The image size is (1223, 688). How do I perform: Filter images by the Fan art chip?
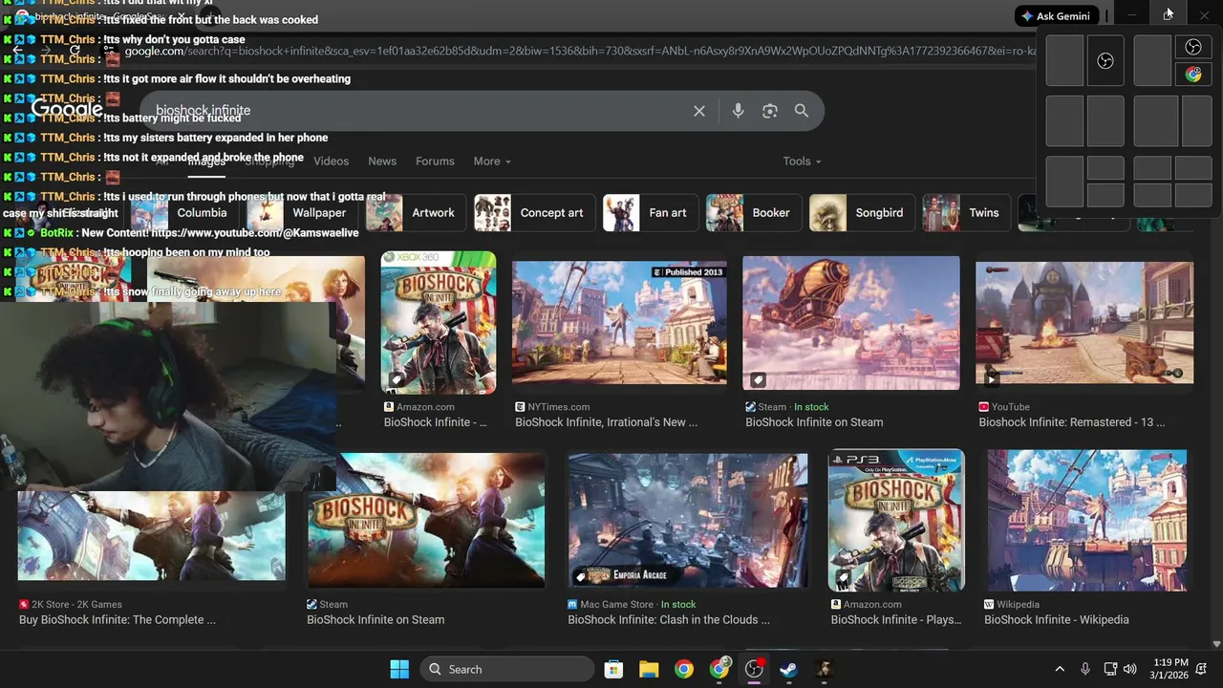[x=652, y=213]
